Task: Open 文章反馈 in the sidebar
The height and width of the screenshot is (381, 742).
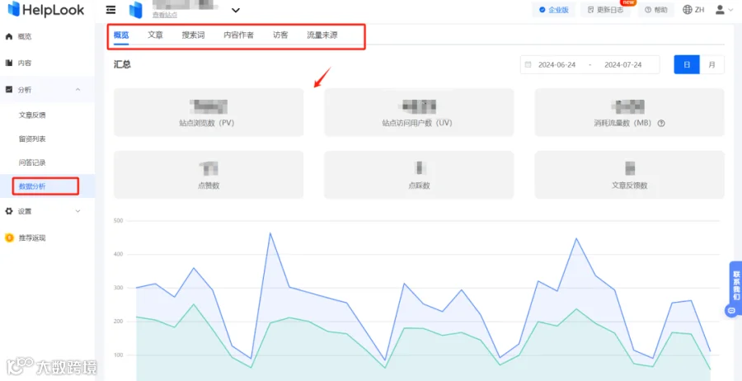Action: tap(32, 115)
